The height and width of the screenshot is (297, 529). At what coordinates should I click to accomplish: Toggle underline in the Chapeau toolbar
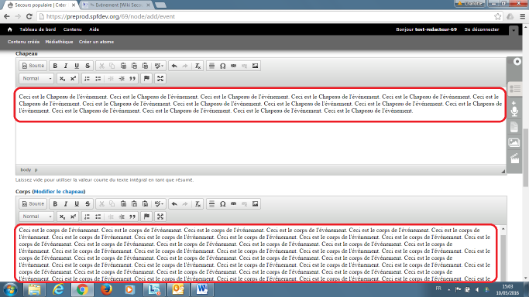[77, 66]
